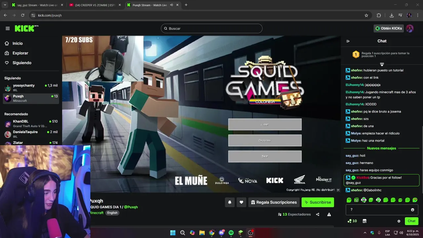Open Discord from the taskbar
The height and width of the screenshot is (238, 423).
pos(221,233)
